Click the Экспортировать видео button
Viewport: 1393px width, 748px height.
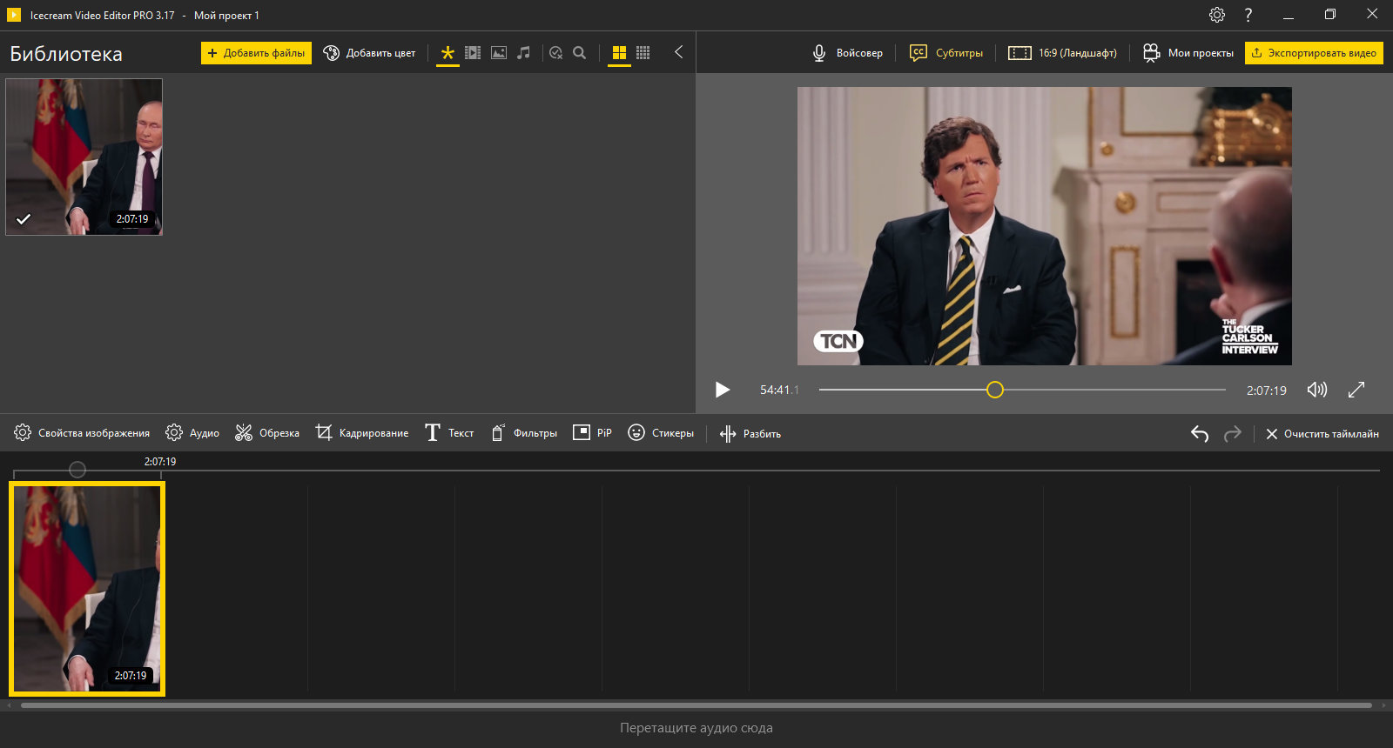pos(1314,53)
